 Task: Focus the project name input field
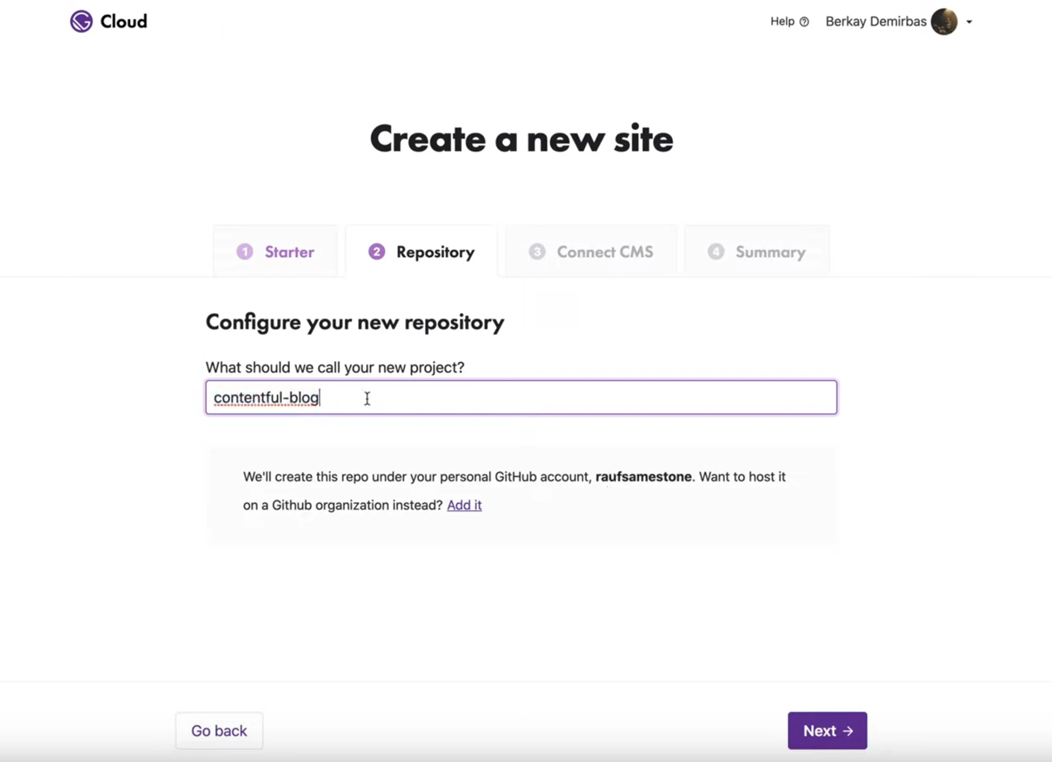(521, 397)
